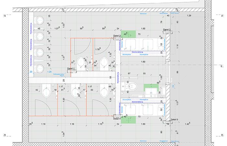Click the Detail 3 reference label
This screenshot has height=146, width=227.
(167, 30)
